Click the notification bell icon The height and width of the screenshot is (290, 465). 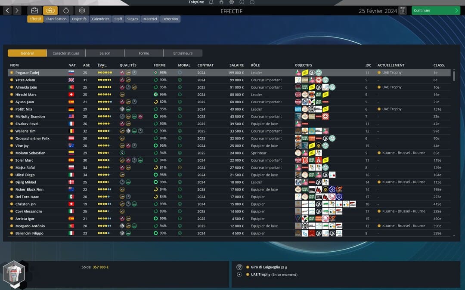point(211,2)
